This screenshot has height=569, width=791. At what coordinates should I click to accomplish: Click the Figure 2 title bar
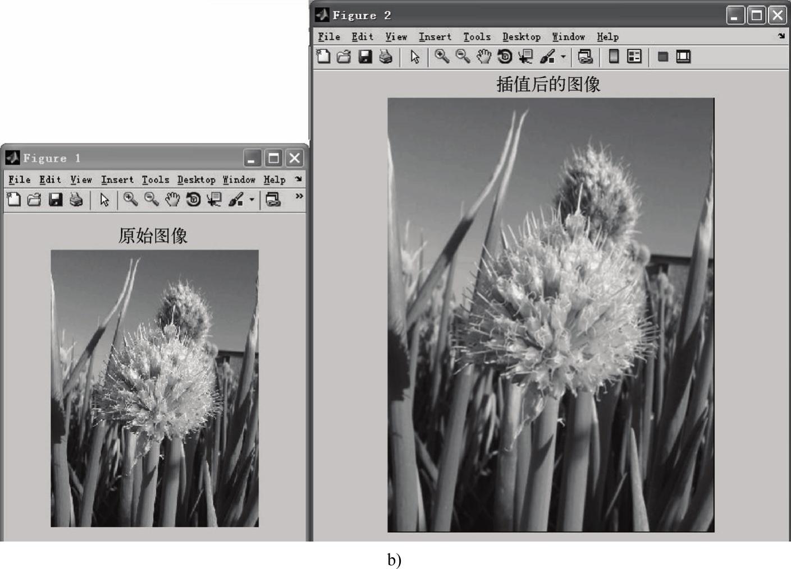pos(550,15)
